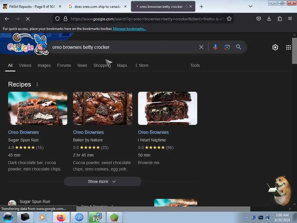Show hidden system tray icons
This screenshot has height=223, width=297.
pos(247,217)
